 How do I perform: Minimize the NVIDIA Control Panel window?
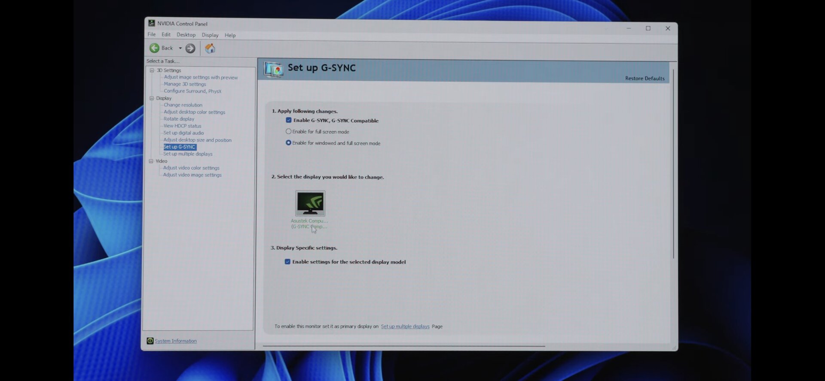point(629,28)
